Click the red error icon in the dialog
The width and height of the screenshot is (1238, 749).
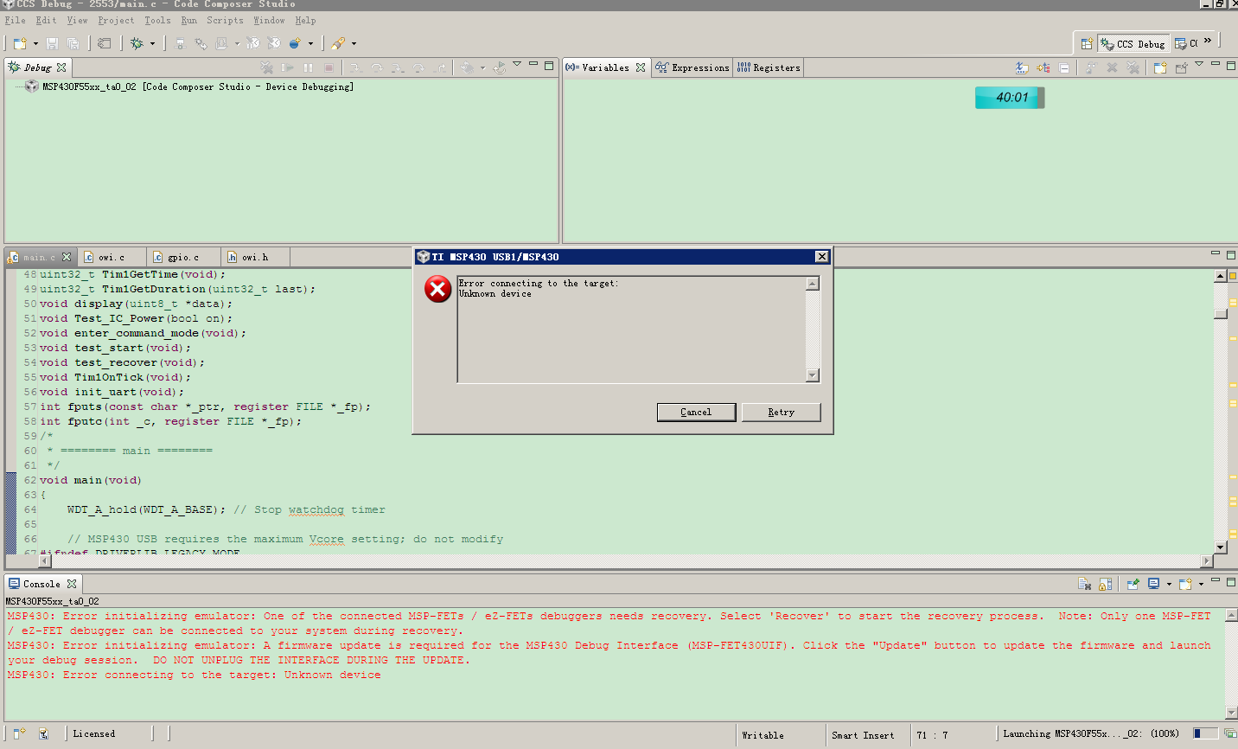(437, 289)
